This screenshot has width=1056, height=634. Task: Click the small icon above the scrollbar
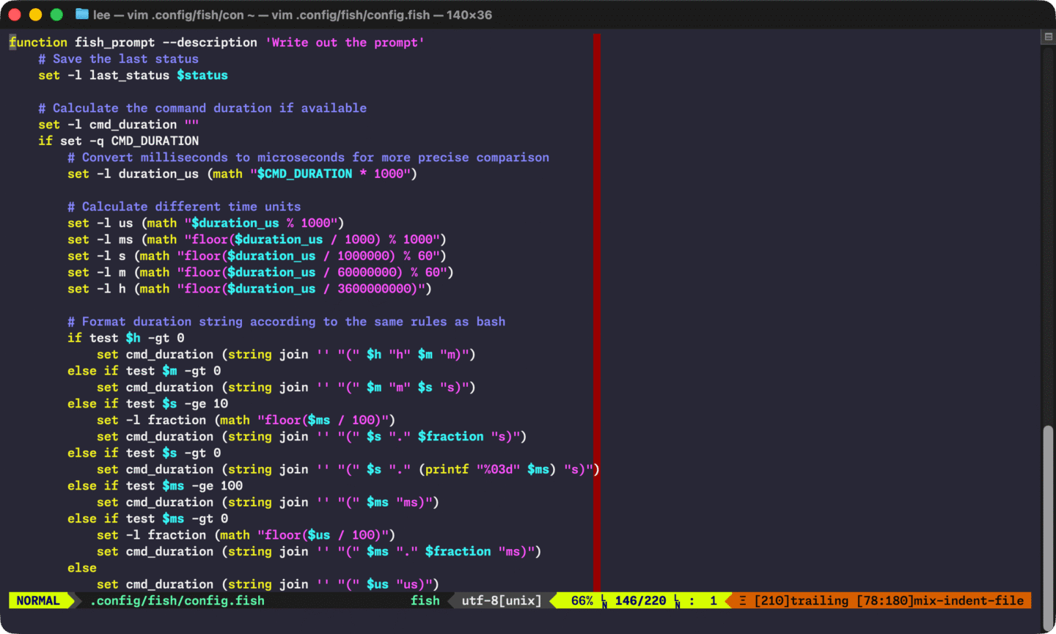[1049, 36]
